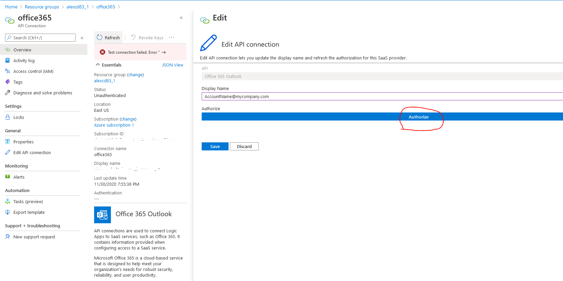This screenshot has height=281, width=563.
Task: Click alexcd83_1 in the breadcrumb
Action: [78, 7]
